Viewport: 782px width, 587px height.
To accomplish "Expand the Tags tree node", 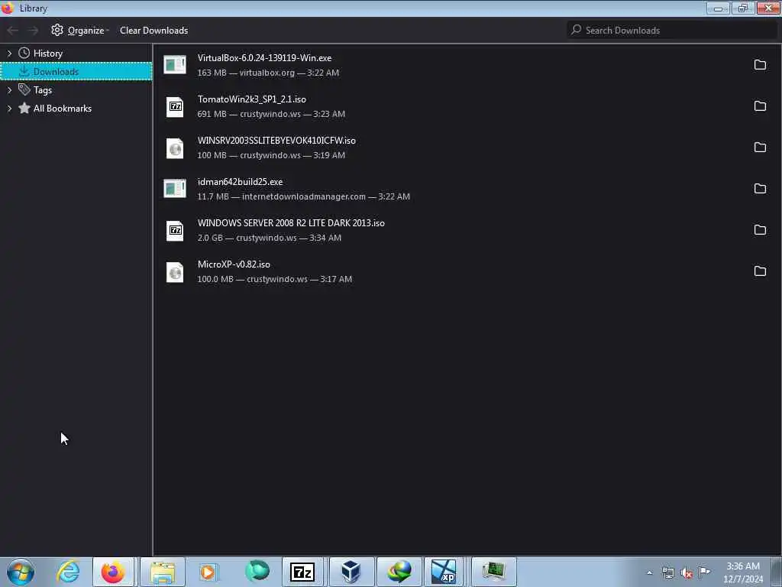I will point(9,90).
